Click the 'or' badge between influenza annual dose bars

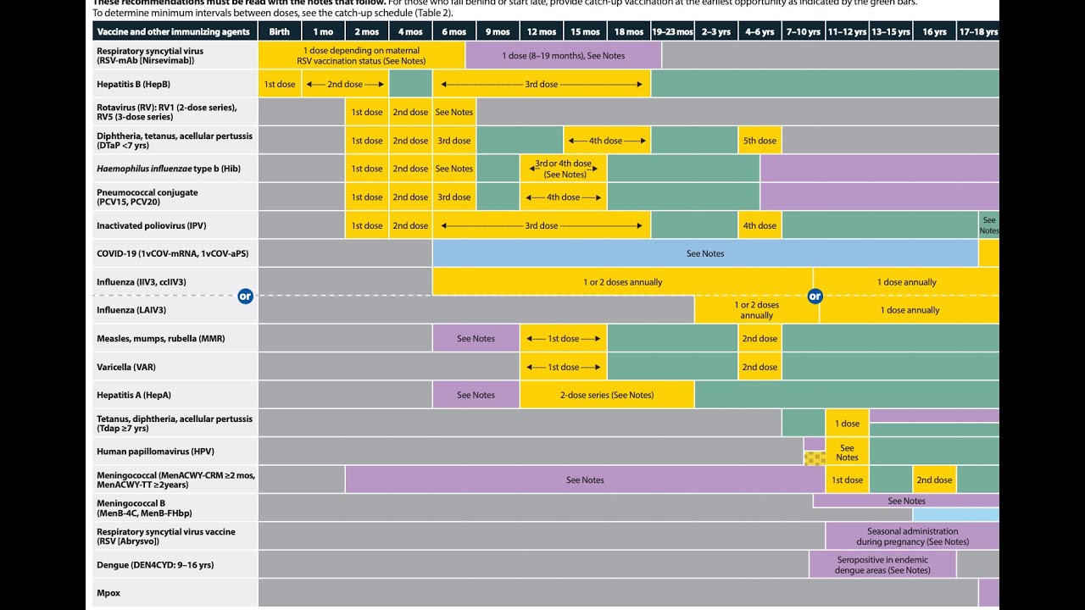(x=815, y=296)
